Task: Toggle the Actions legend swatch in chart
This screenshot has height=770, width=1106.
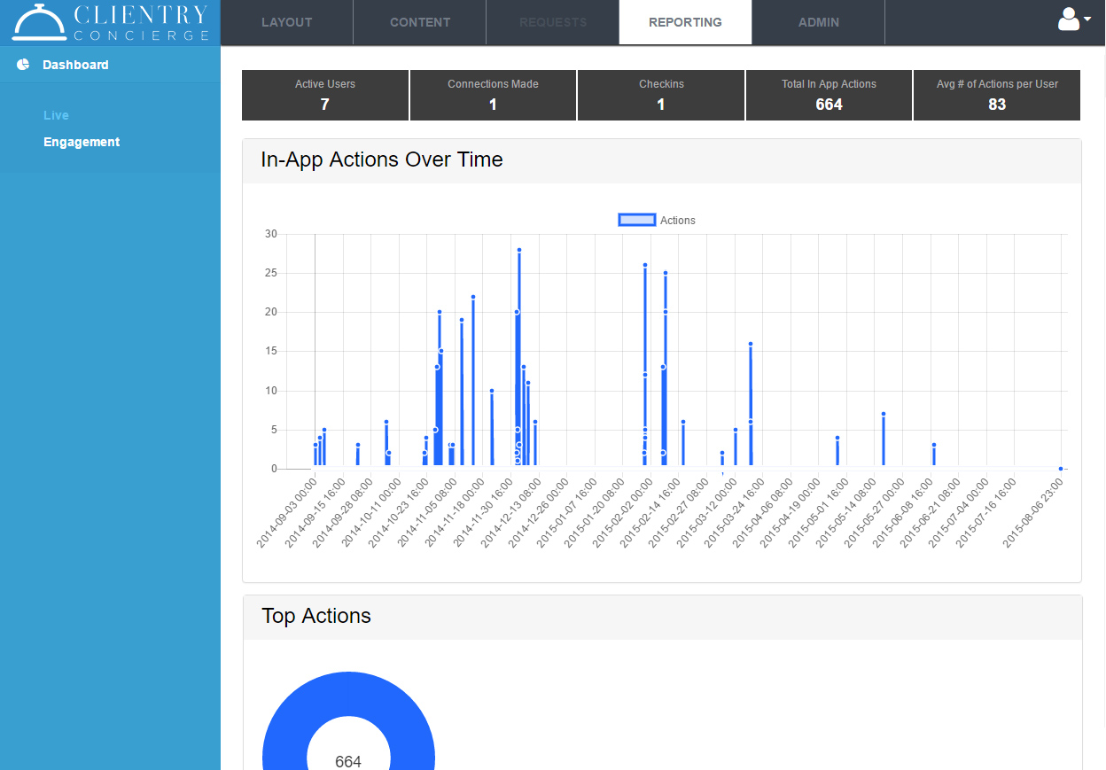Action: [637, 220]
